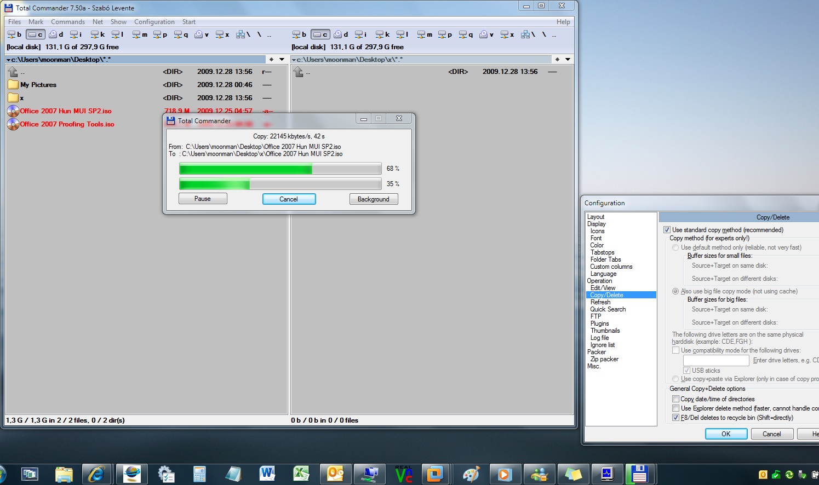Select network drive k in left panel

pyautogui.click(x=98, y=34)
